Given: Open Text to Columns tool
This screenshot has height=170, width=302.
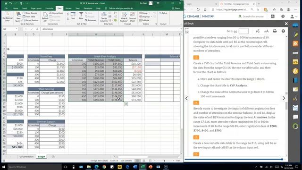Looking at the screenshot, I should (x=104, y=17).
